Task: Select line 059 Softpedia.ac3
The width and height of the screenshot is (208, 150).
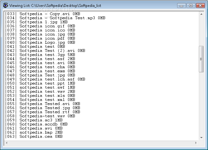Action: click(34, 120)
